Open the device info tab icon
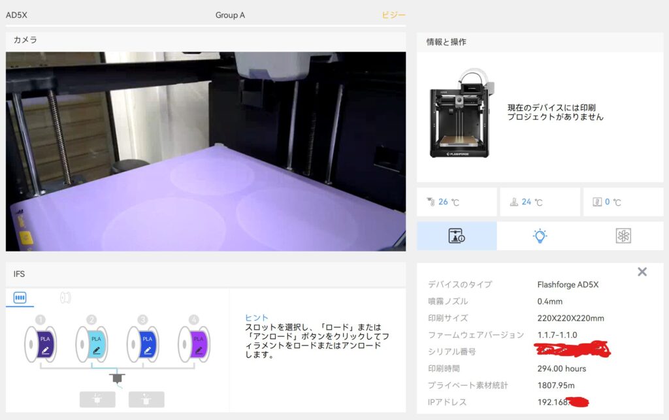The width and height of the screenshot is (669, 420). pos(457,236)
